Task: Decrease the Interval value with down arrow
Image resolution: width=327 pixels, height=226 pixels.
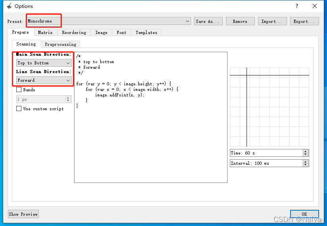Action: click(306, 165)
